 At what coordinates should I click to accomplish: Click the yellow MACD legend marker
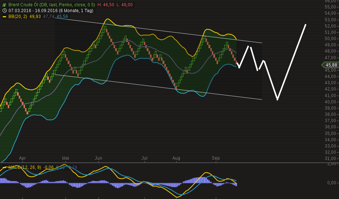(x=4, y=167)
